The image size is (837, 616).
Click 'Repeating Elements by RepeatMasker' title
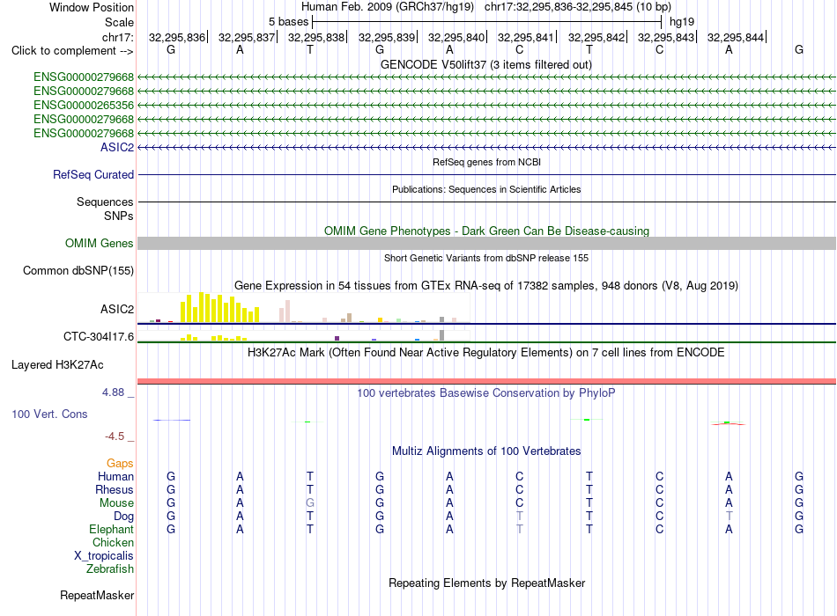click(x=486, y=583)
